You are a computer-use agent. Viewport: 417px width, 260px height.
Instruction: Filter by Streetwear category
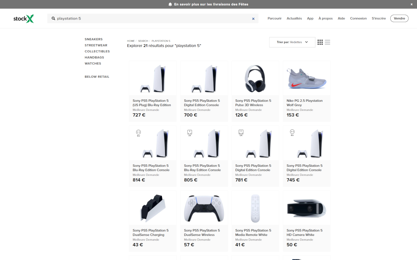coord(96,45)
